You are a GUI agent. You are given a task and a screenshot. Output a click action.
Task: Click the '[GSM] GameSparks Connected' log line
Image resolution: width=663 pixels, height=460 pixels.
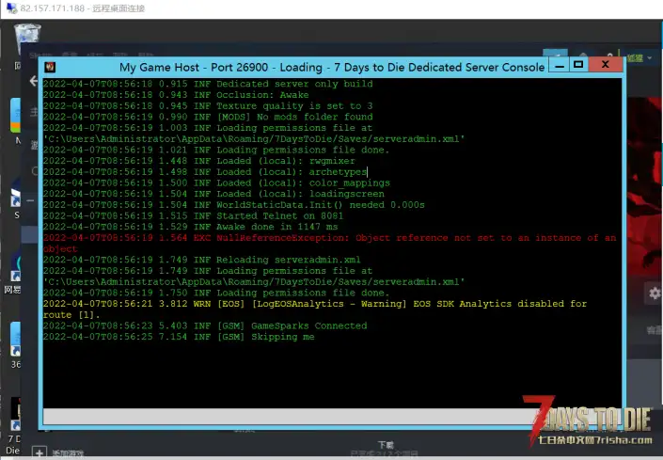pyautogui.click(x=205, y=325)
